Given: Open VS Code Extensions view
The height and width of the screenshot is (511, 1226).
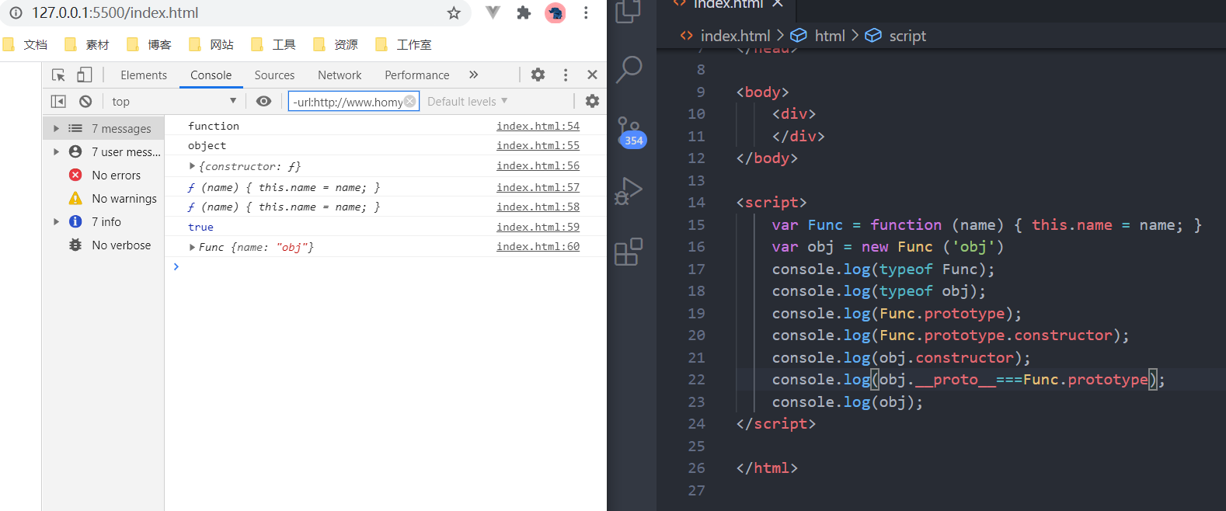Looking at the screenshot, I should click(628, 252).
